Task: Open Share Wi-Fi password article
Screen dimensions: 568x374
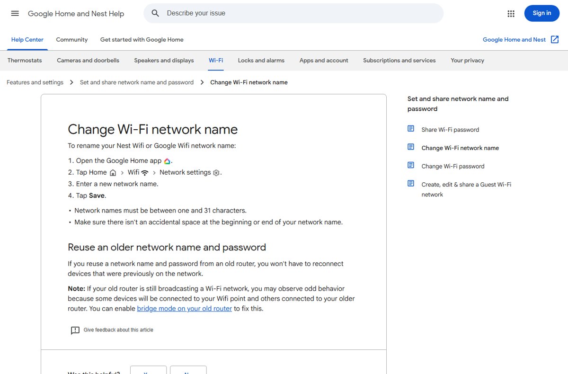Action: tap(450, 130)
